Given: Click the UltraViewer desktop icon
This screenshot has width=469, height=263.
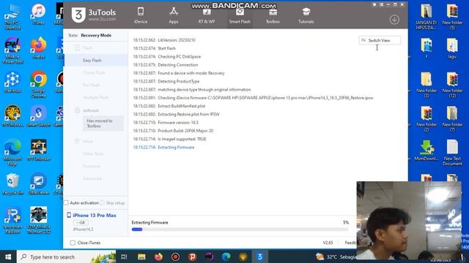Looking at the screenshot, I should (x=38, y=184).
